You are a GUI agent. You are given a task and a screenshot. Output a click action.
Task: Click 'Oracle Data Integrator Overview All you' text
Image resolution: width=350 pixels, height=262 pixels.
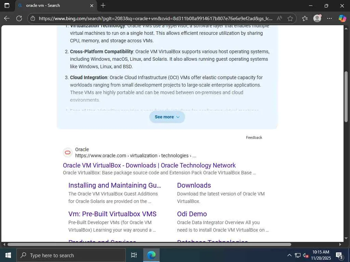tap(218, 222)
